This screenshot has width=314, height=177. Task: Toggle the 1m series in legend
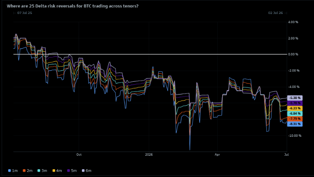13,170
